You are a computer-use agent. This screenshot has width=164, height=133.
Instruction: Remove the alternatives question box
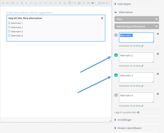coord(102,18)
